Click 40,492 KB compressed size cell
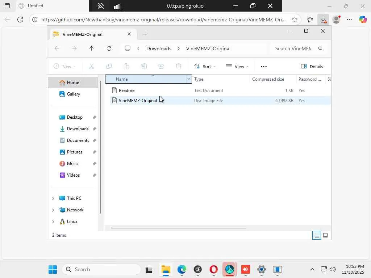The width and height of the screenshot is (371, 278). tap(284, 101)
